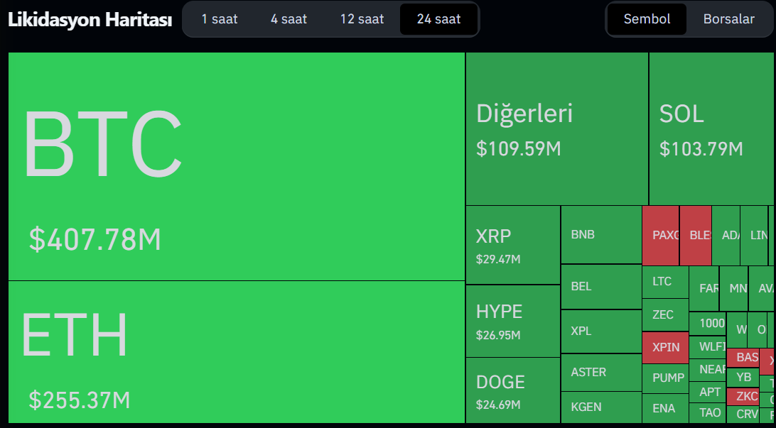Click the BNB tile
The image size is (776, 428).
600,235
